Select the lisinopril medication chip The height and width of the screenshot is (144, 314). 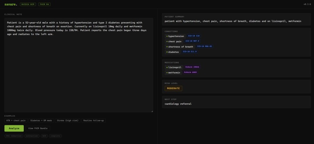tap(174, 68)
